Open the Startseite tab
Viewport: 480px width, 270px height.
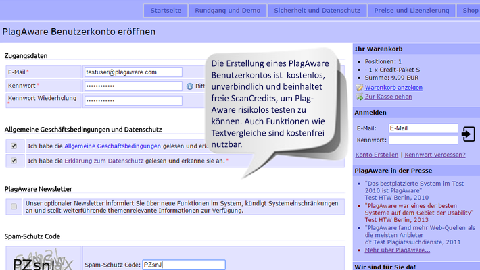[x=166, y=10]
